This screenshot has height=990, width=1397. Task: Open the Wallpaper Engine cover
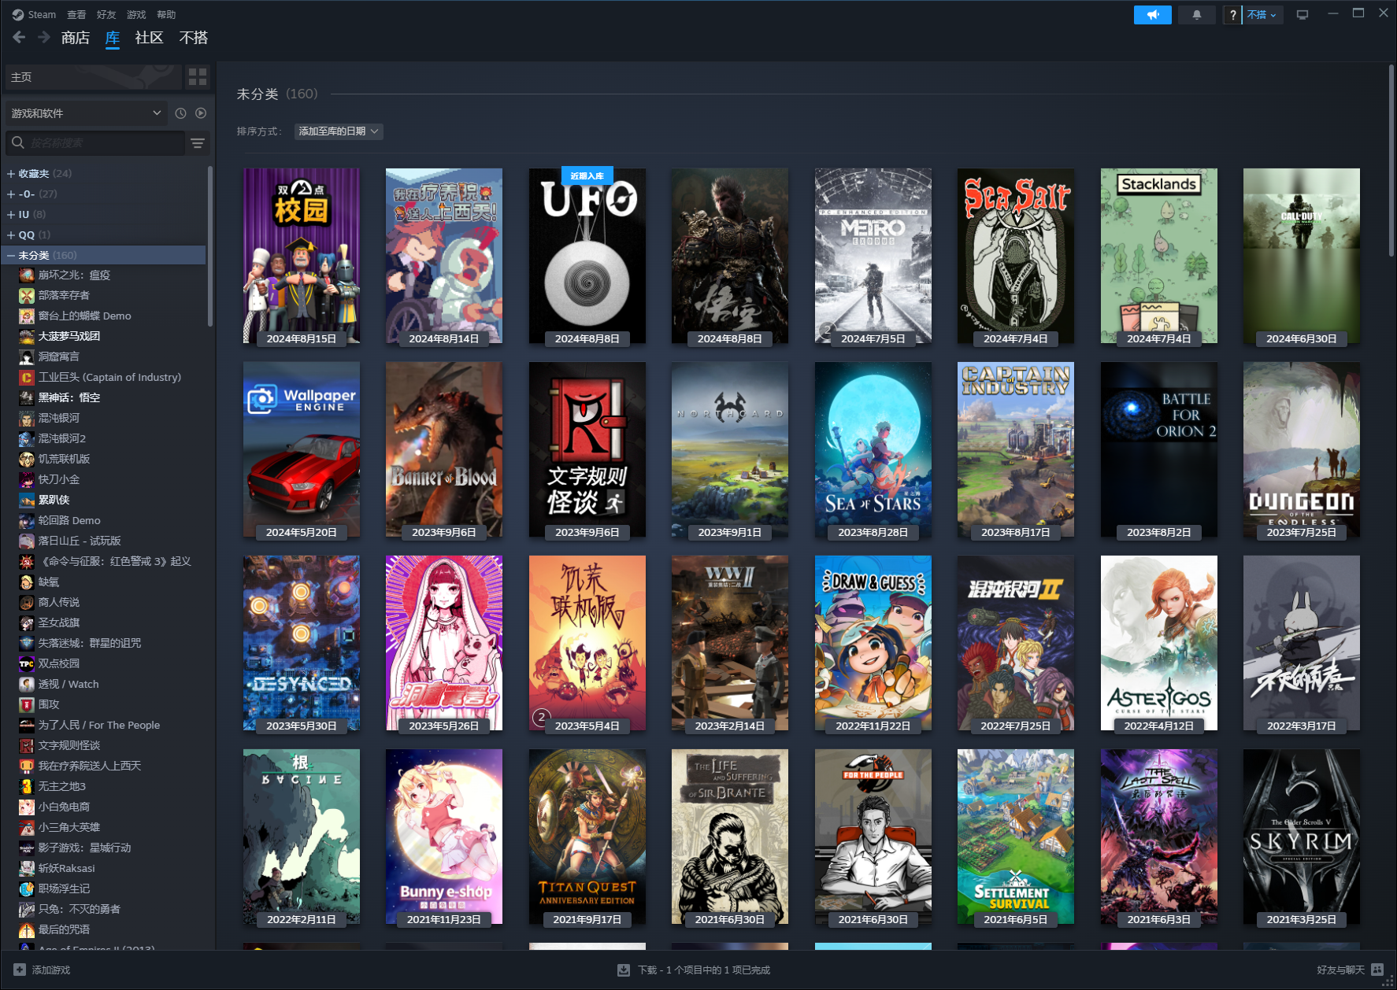point(302,449)
